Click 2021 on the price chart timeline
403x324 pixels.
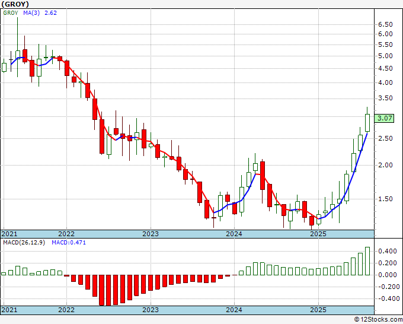pos(9,234)
